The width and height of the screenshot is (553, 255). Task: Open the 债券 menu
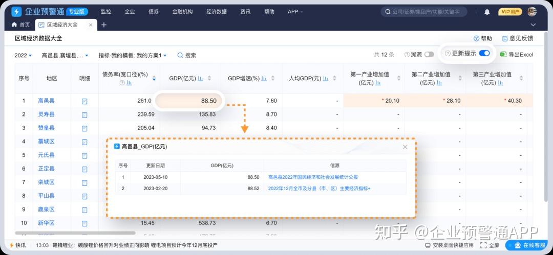pos(154,12)
